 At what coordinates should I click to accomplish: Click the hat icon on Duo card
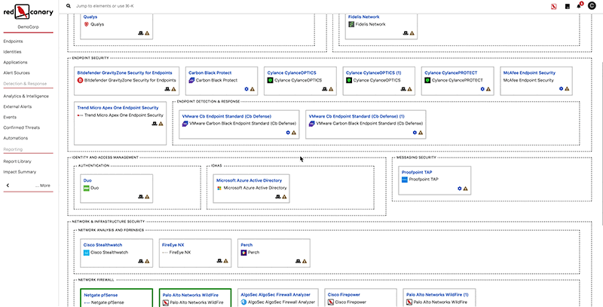pos(141,197)
